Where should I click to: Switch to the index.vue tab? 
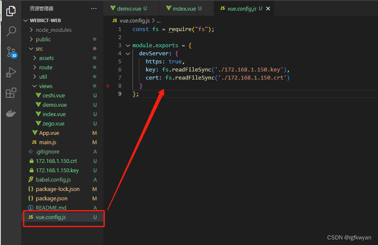(x=185, y=8)
